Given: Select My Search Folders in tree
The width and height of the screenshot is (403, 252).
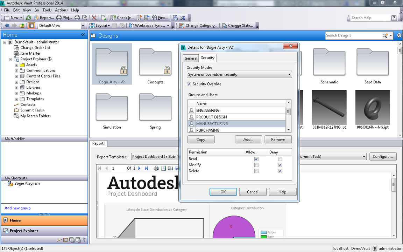Looking at the screenshot, I should pyautogui.click(x=35, y=116).
